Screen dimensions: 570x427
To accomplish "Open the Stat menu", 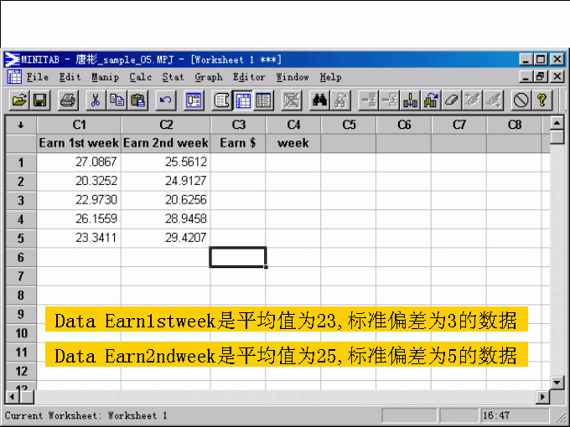I will (x=173, y=77).
